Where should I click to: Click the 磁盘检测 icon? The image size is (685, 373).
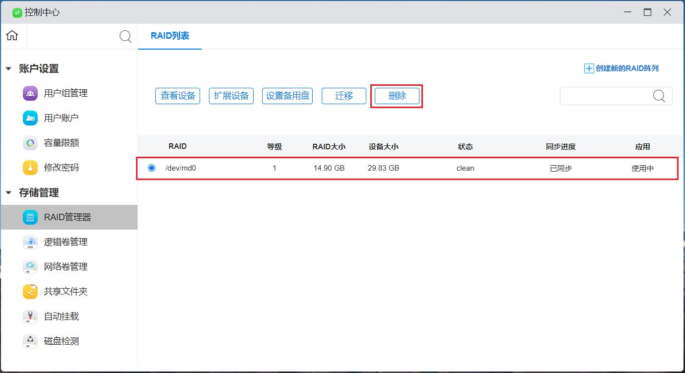30,341
